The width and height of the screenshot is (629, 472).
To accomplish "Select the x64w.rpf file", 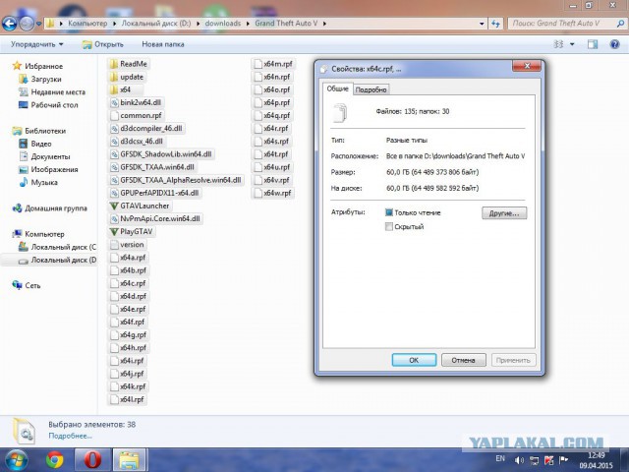I will [x=272, y=193].
